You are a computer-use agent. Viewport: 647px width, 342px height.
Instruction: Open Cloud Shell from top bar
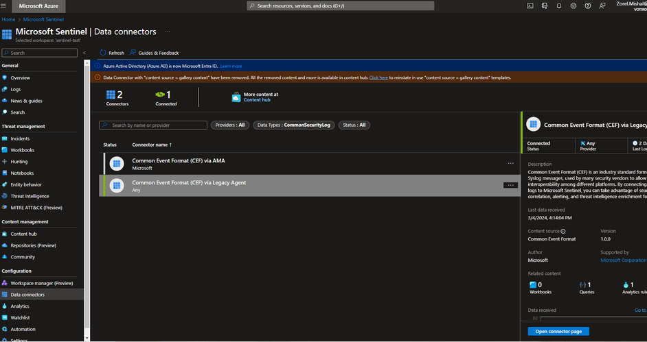[530, 5]
